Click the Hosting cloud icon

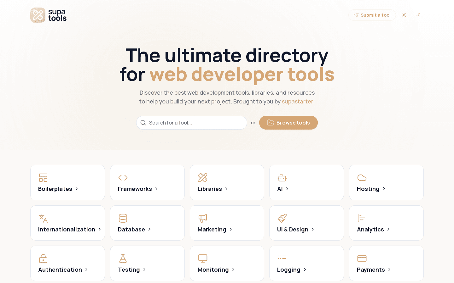pyautogui.click(x=362, y=178)
